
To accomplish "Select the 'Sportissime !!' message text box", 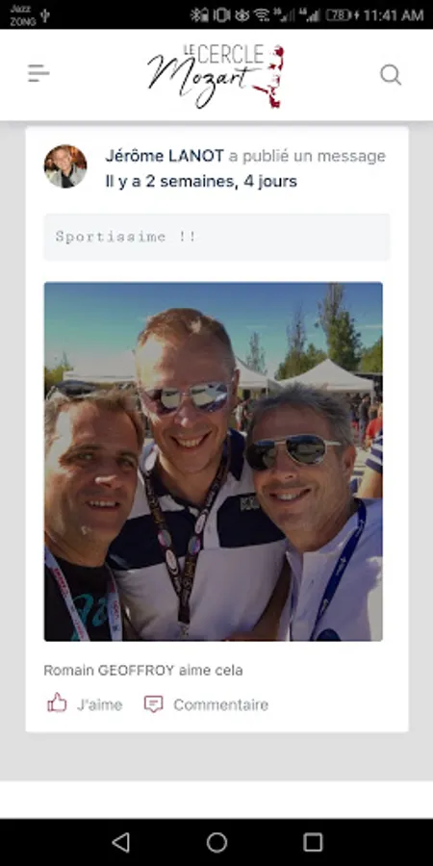I will point(216,237).
